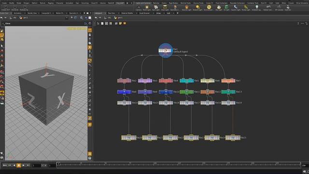Screen dimensions: 309x174
Task: Switch to Material Palette pane tab
Action: pos(127,13)
